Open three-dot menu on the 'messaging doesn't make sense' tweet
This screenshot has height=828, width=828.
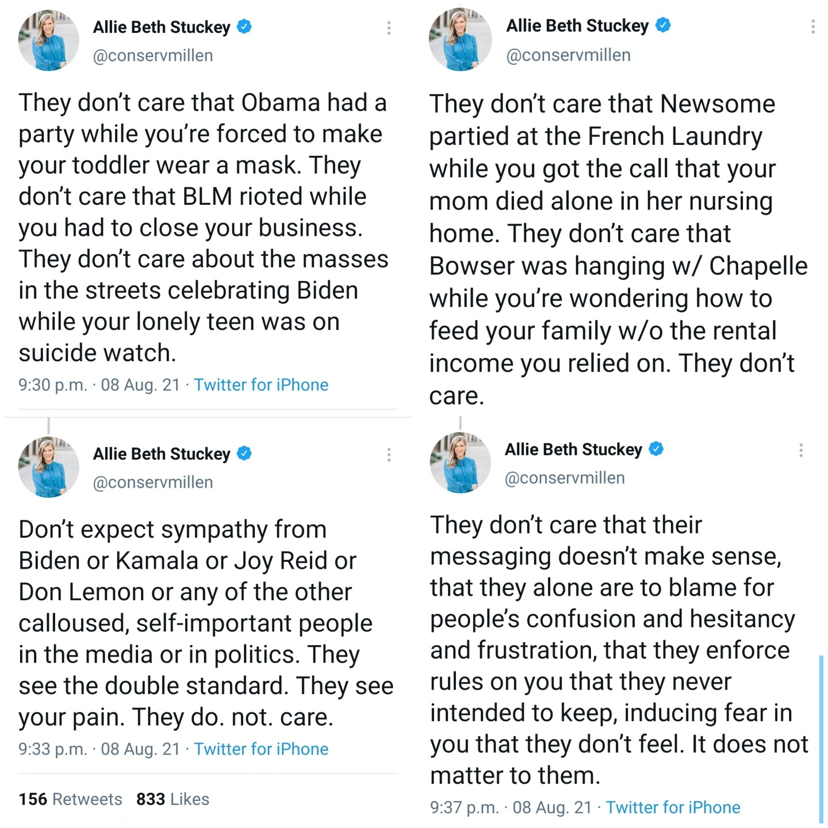(801, 450)
